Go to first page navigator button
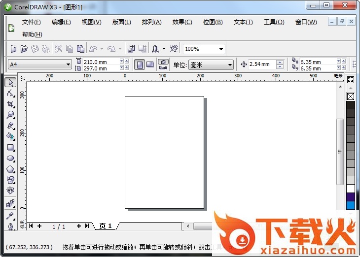 click(x=31, y=226)
